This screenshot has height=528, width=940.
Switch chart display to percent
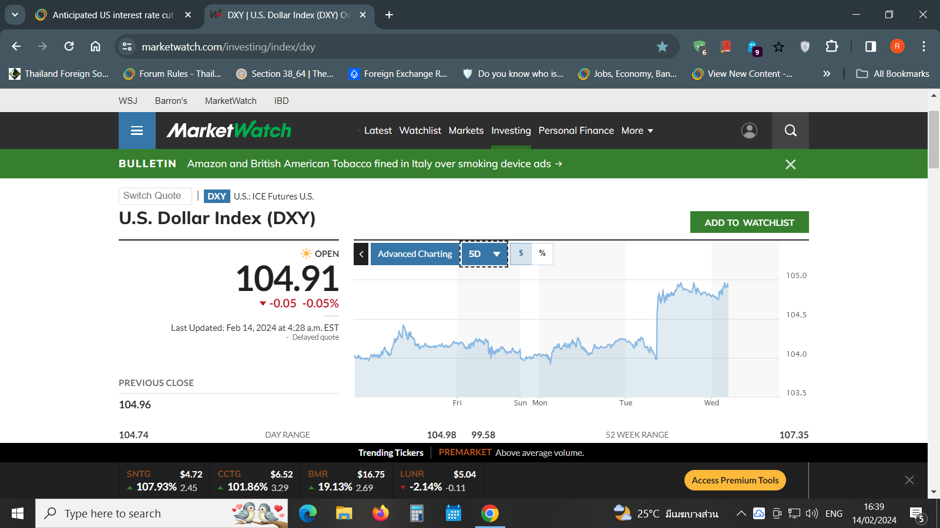[542, 253]
